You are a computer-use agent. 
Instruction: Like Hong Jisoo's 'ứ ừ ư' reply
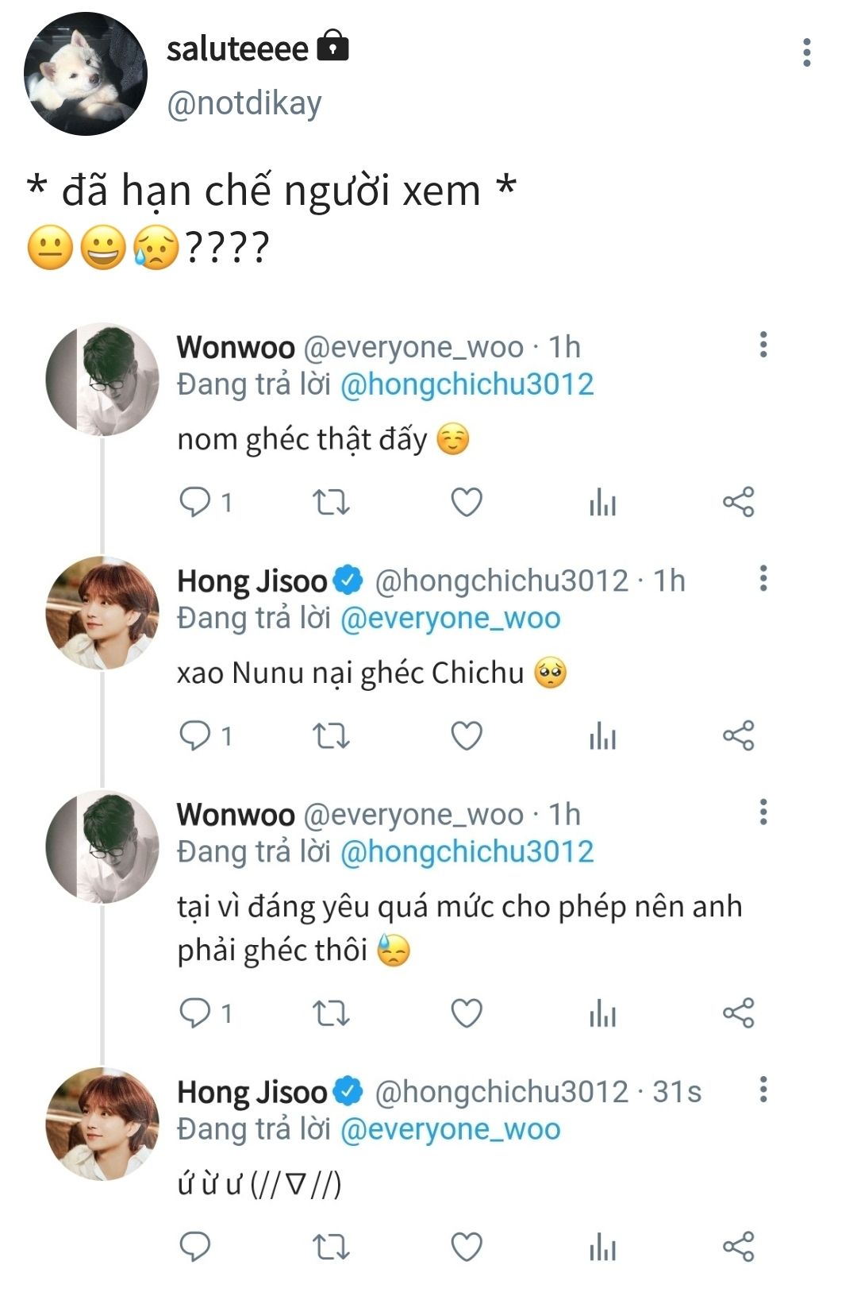click(x=467, y=1248)
